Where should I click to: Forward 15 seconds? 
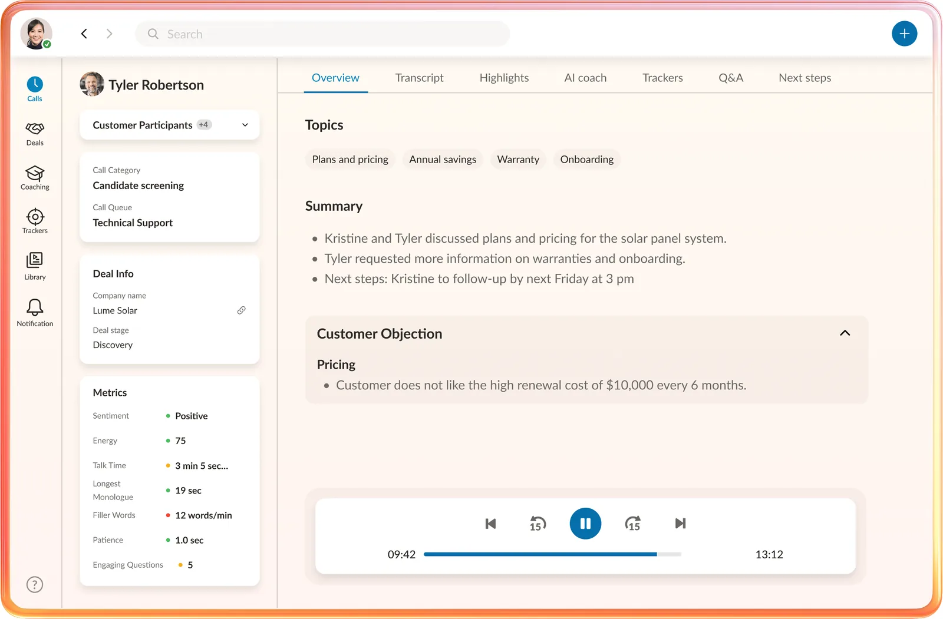coord(633,524)
